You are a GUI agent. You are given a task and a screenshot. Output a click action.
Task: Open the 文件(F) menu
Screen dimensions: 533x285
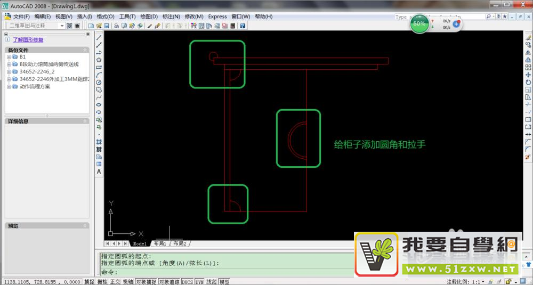(x=21, y=17)
